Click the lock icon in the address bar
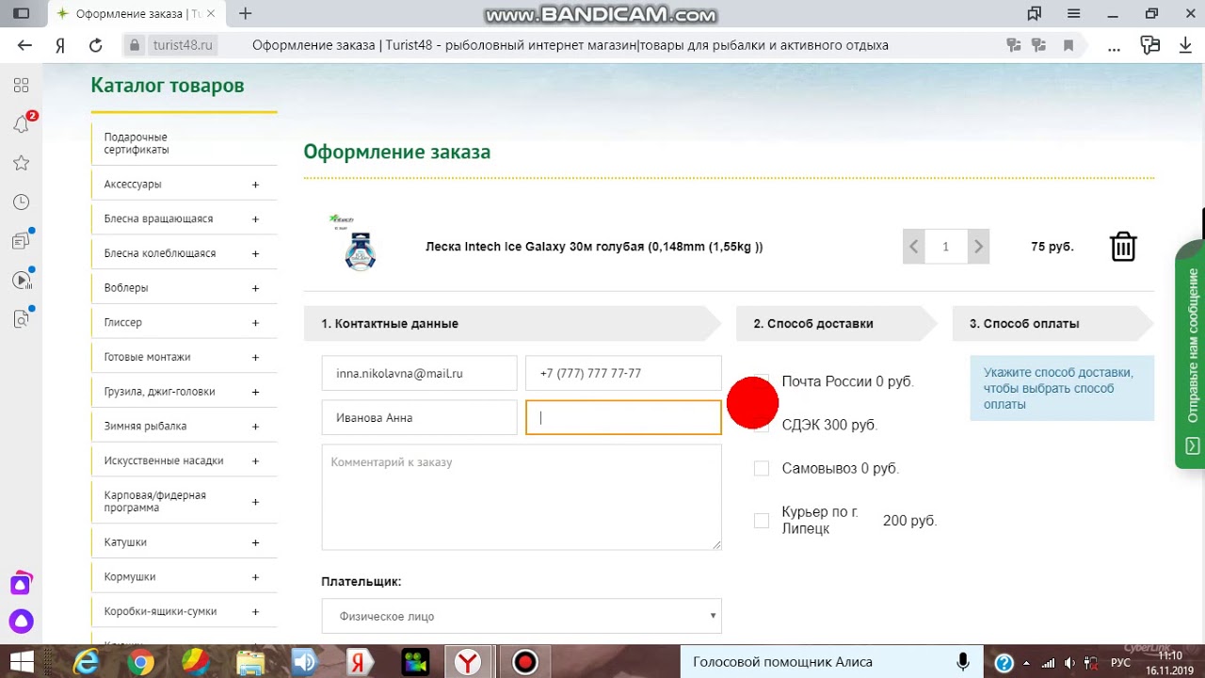The image size is (1205, 678). pyautogui.click(x=135, y=45)
